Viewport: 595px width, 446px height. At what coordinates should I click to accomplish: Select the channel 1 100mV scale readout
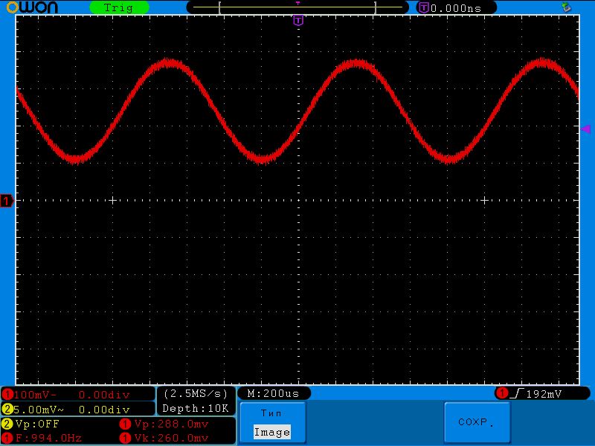click(35, 395)
